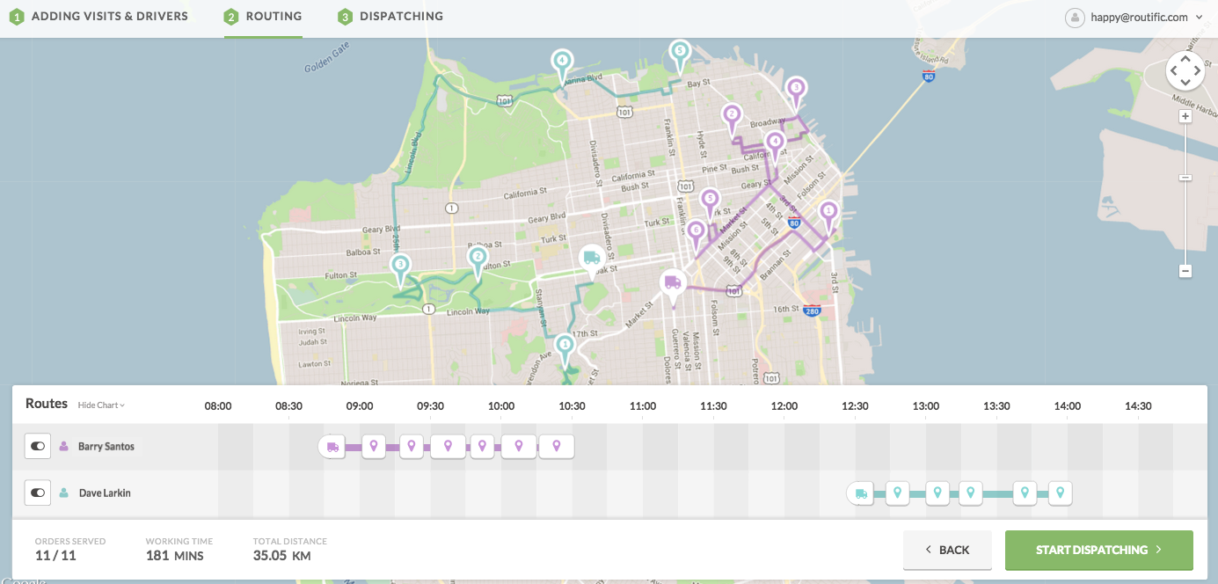Open the Dispatching step tab

tap(390, 17)
